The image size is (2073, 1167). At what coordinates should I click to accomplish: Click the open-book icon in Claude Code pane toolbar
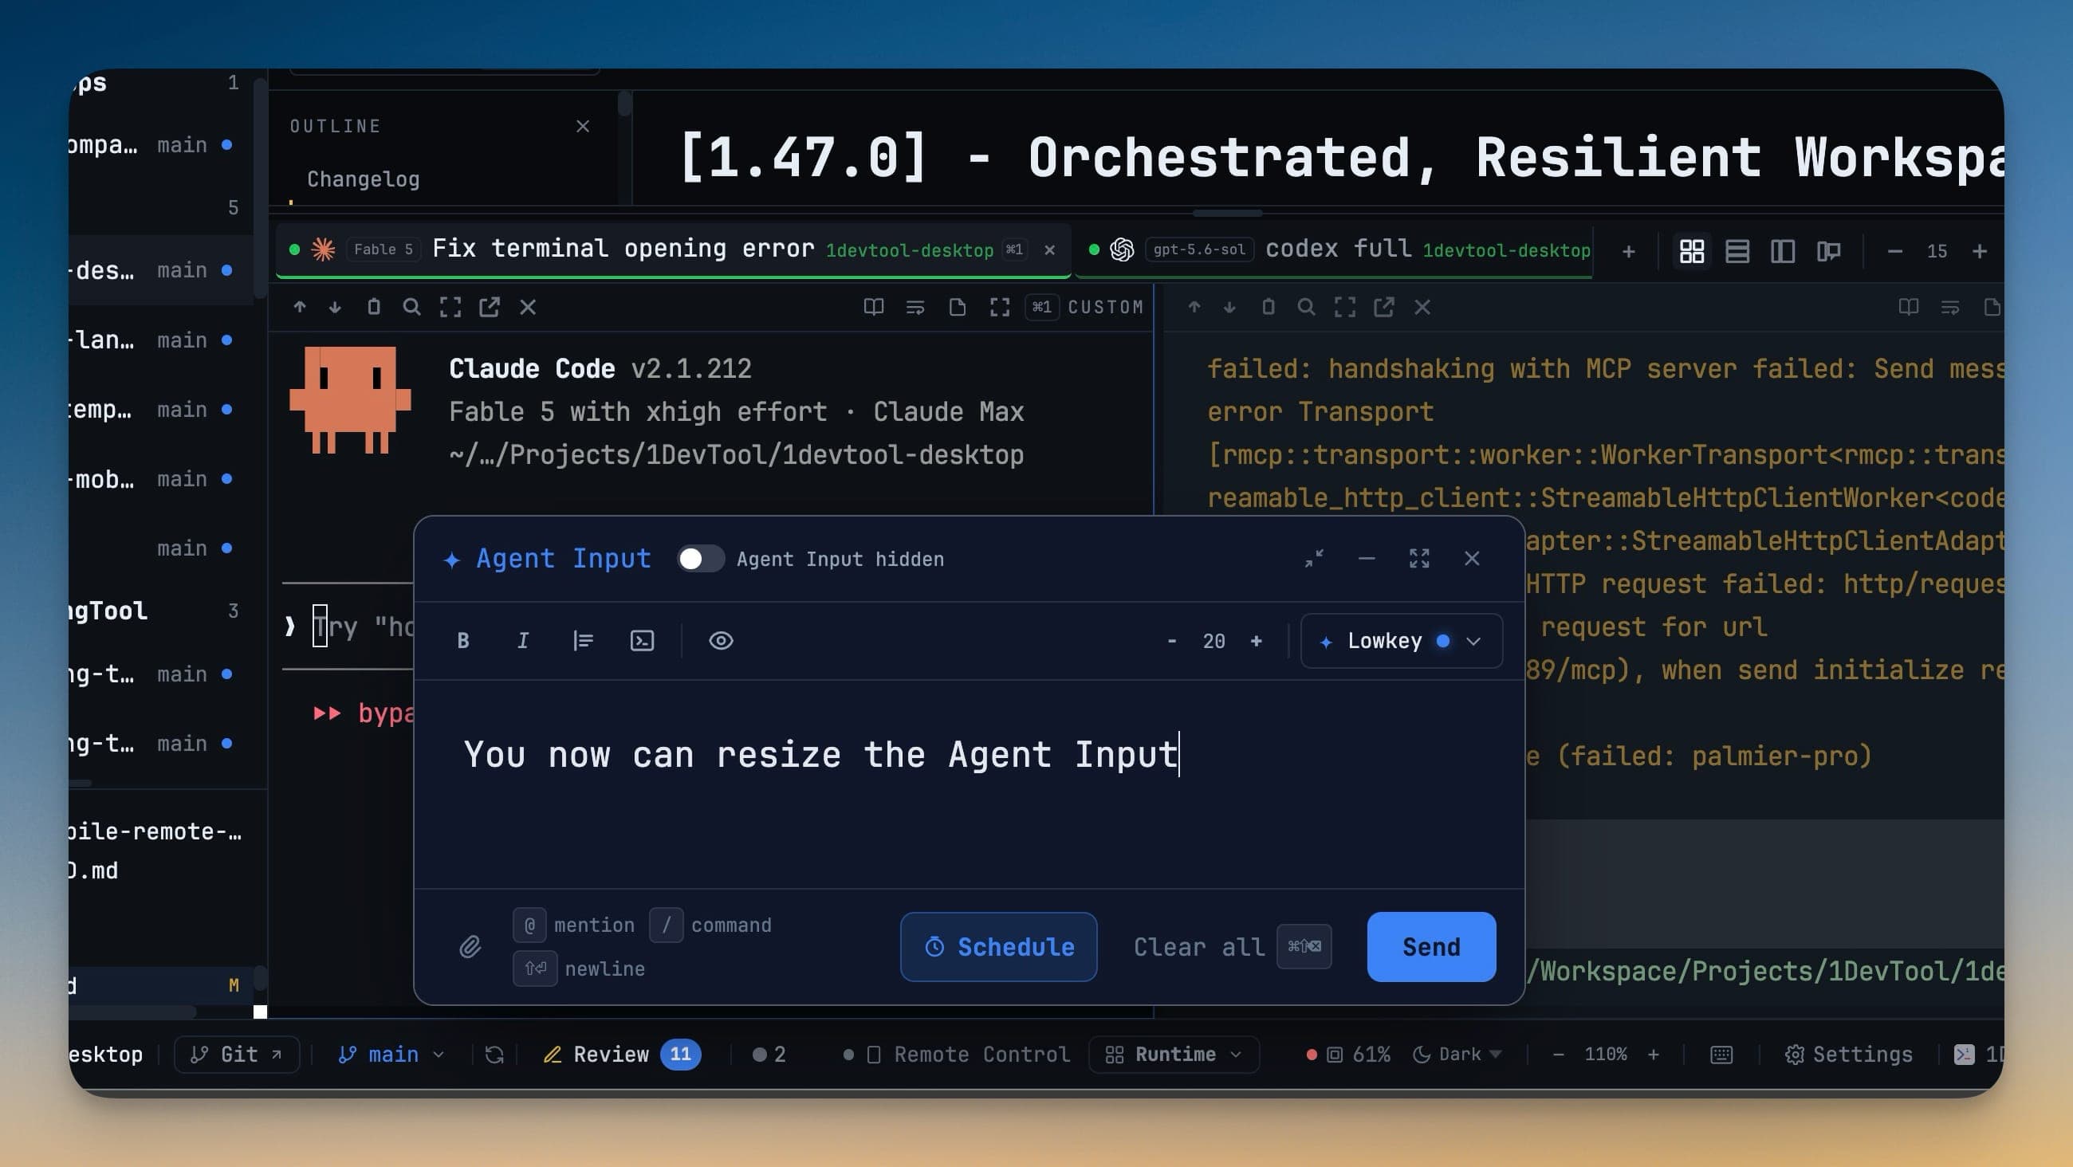click(874, 307)
